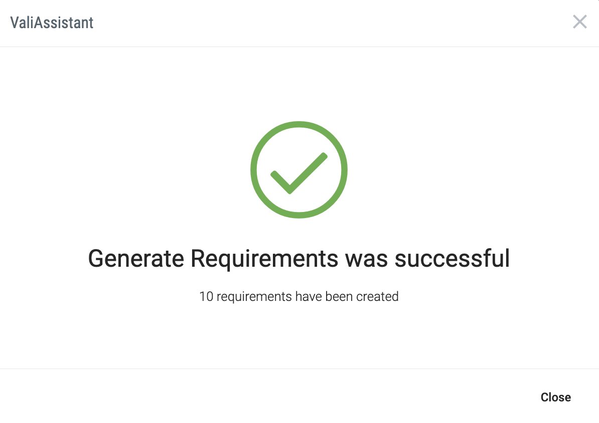The height and width of the screenshot is (423, 599).
Task: Click the green checkmark success icon
Action: 298,170
